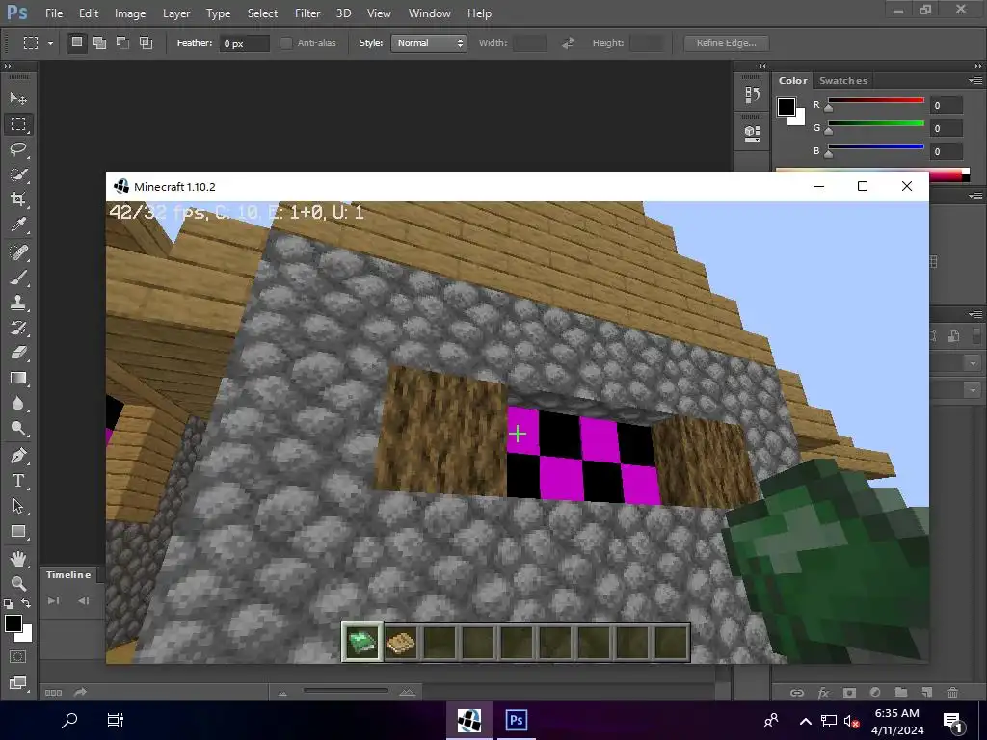
Task: Reset default foreground and background colors
Action: 8,604
